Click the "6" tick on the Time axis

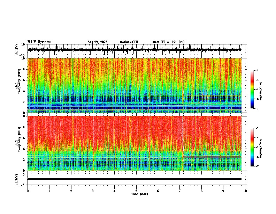tap(158, 191)
